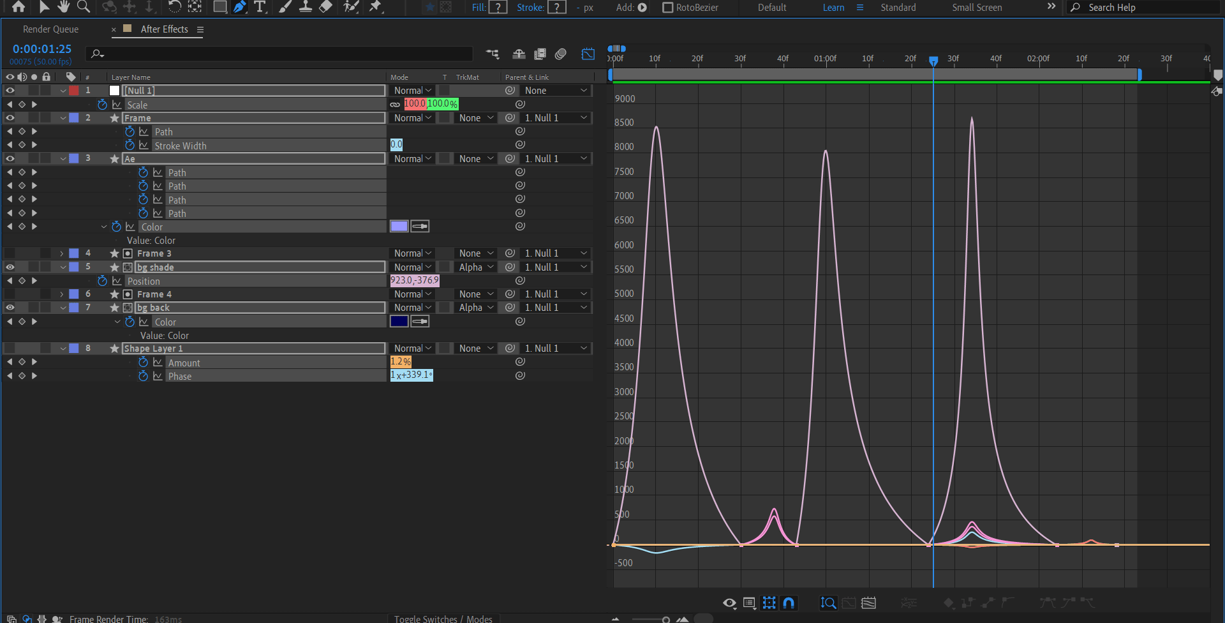The height and width of the screenshot is (623, 1225).
Task: Click the timeline layer search field
Action: click(x=281, y=54)
